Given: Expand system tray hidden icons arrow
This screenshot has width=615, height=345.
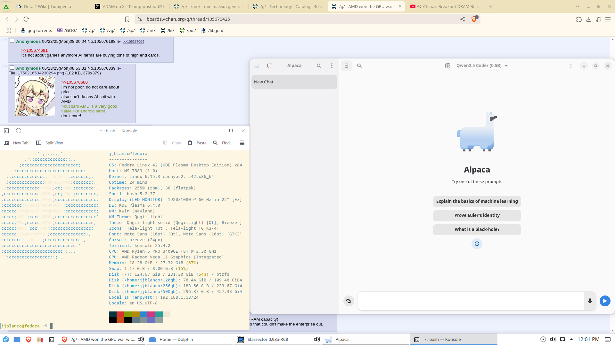Looking at the screenshot, I should tap(571, 339).
